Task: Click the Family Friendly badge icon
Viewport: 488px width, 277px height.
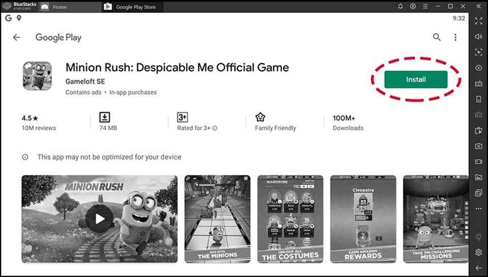Action: click(260, 117)
